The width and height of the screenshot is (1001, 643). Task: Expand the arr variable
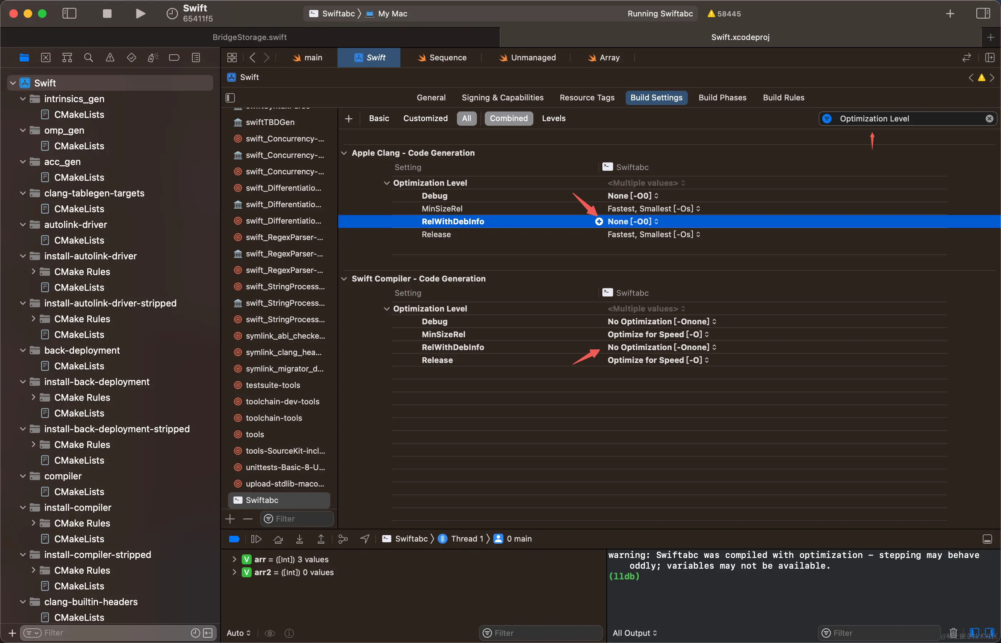click(x=234, y=559)
